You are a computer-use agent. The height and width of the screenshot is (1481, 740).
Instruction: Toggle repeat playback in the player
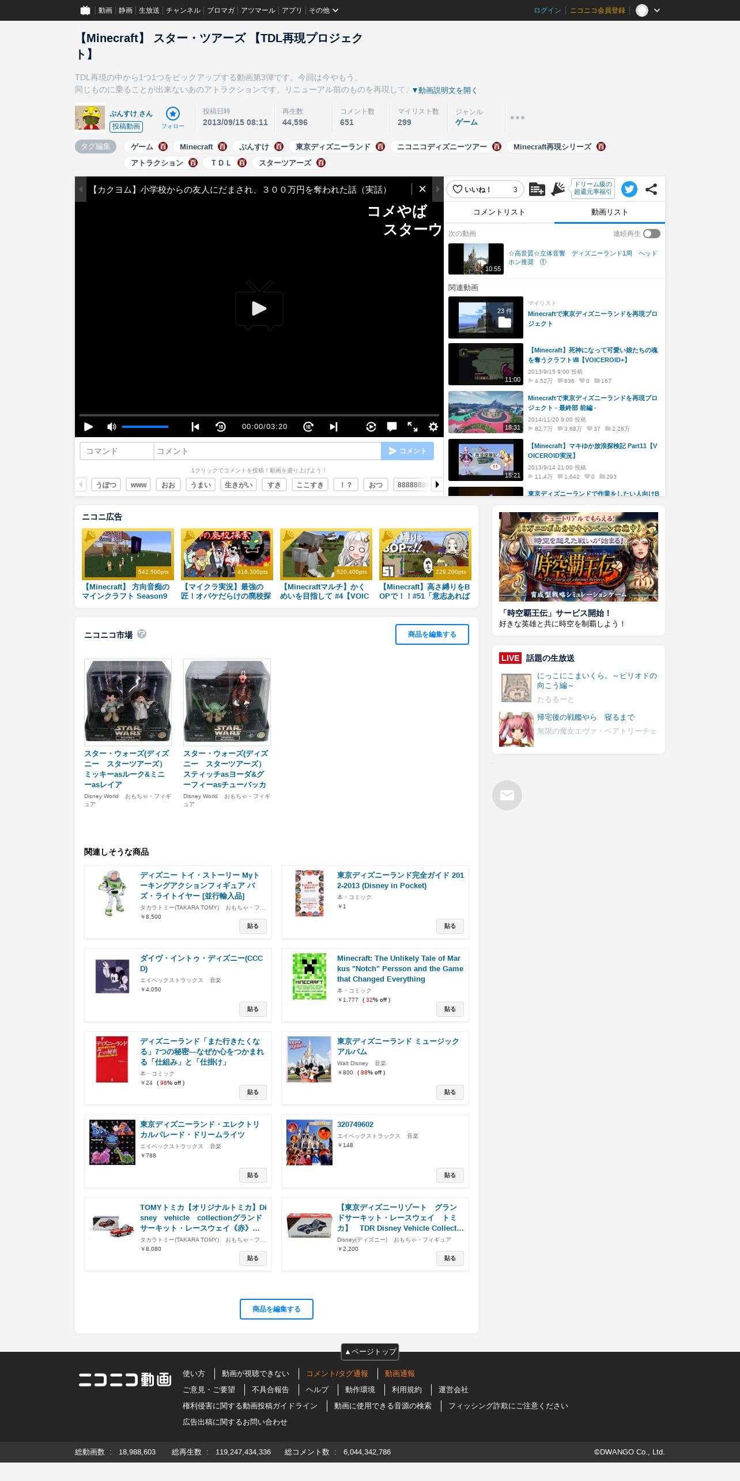[371, 427]
